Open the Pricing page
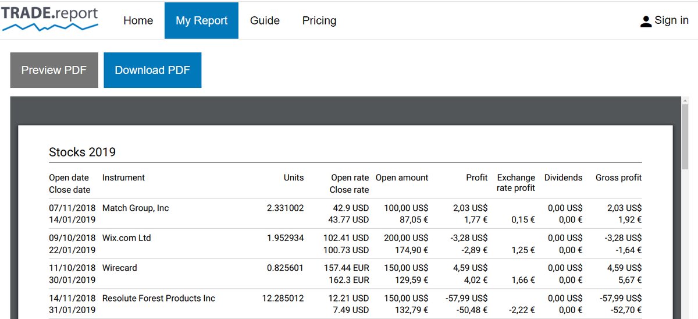The width and height of the screenshot is (698, 319). pos(319,21)
